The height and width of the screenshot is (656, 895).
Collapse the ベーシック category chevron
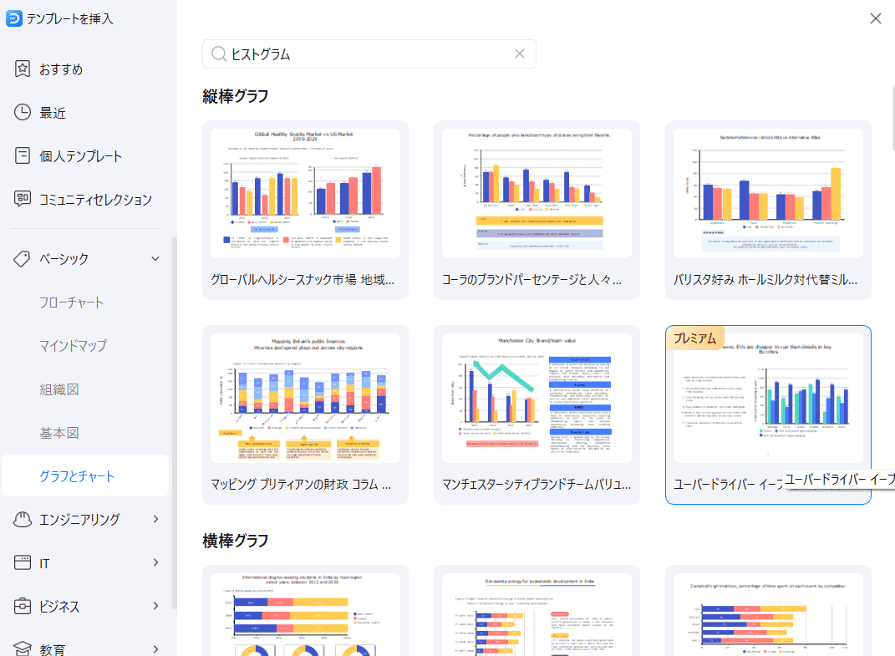[x=155, y=259]
